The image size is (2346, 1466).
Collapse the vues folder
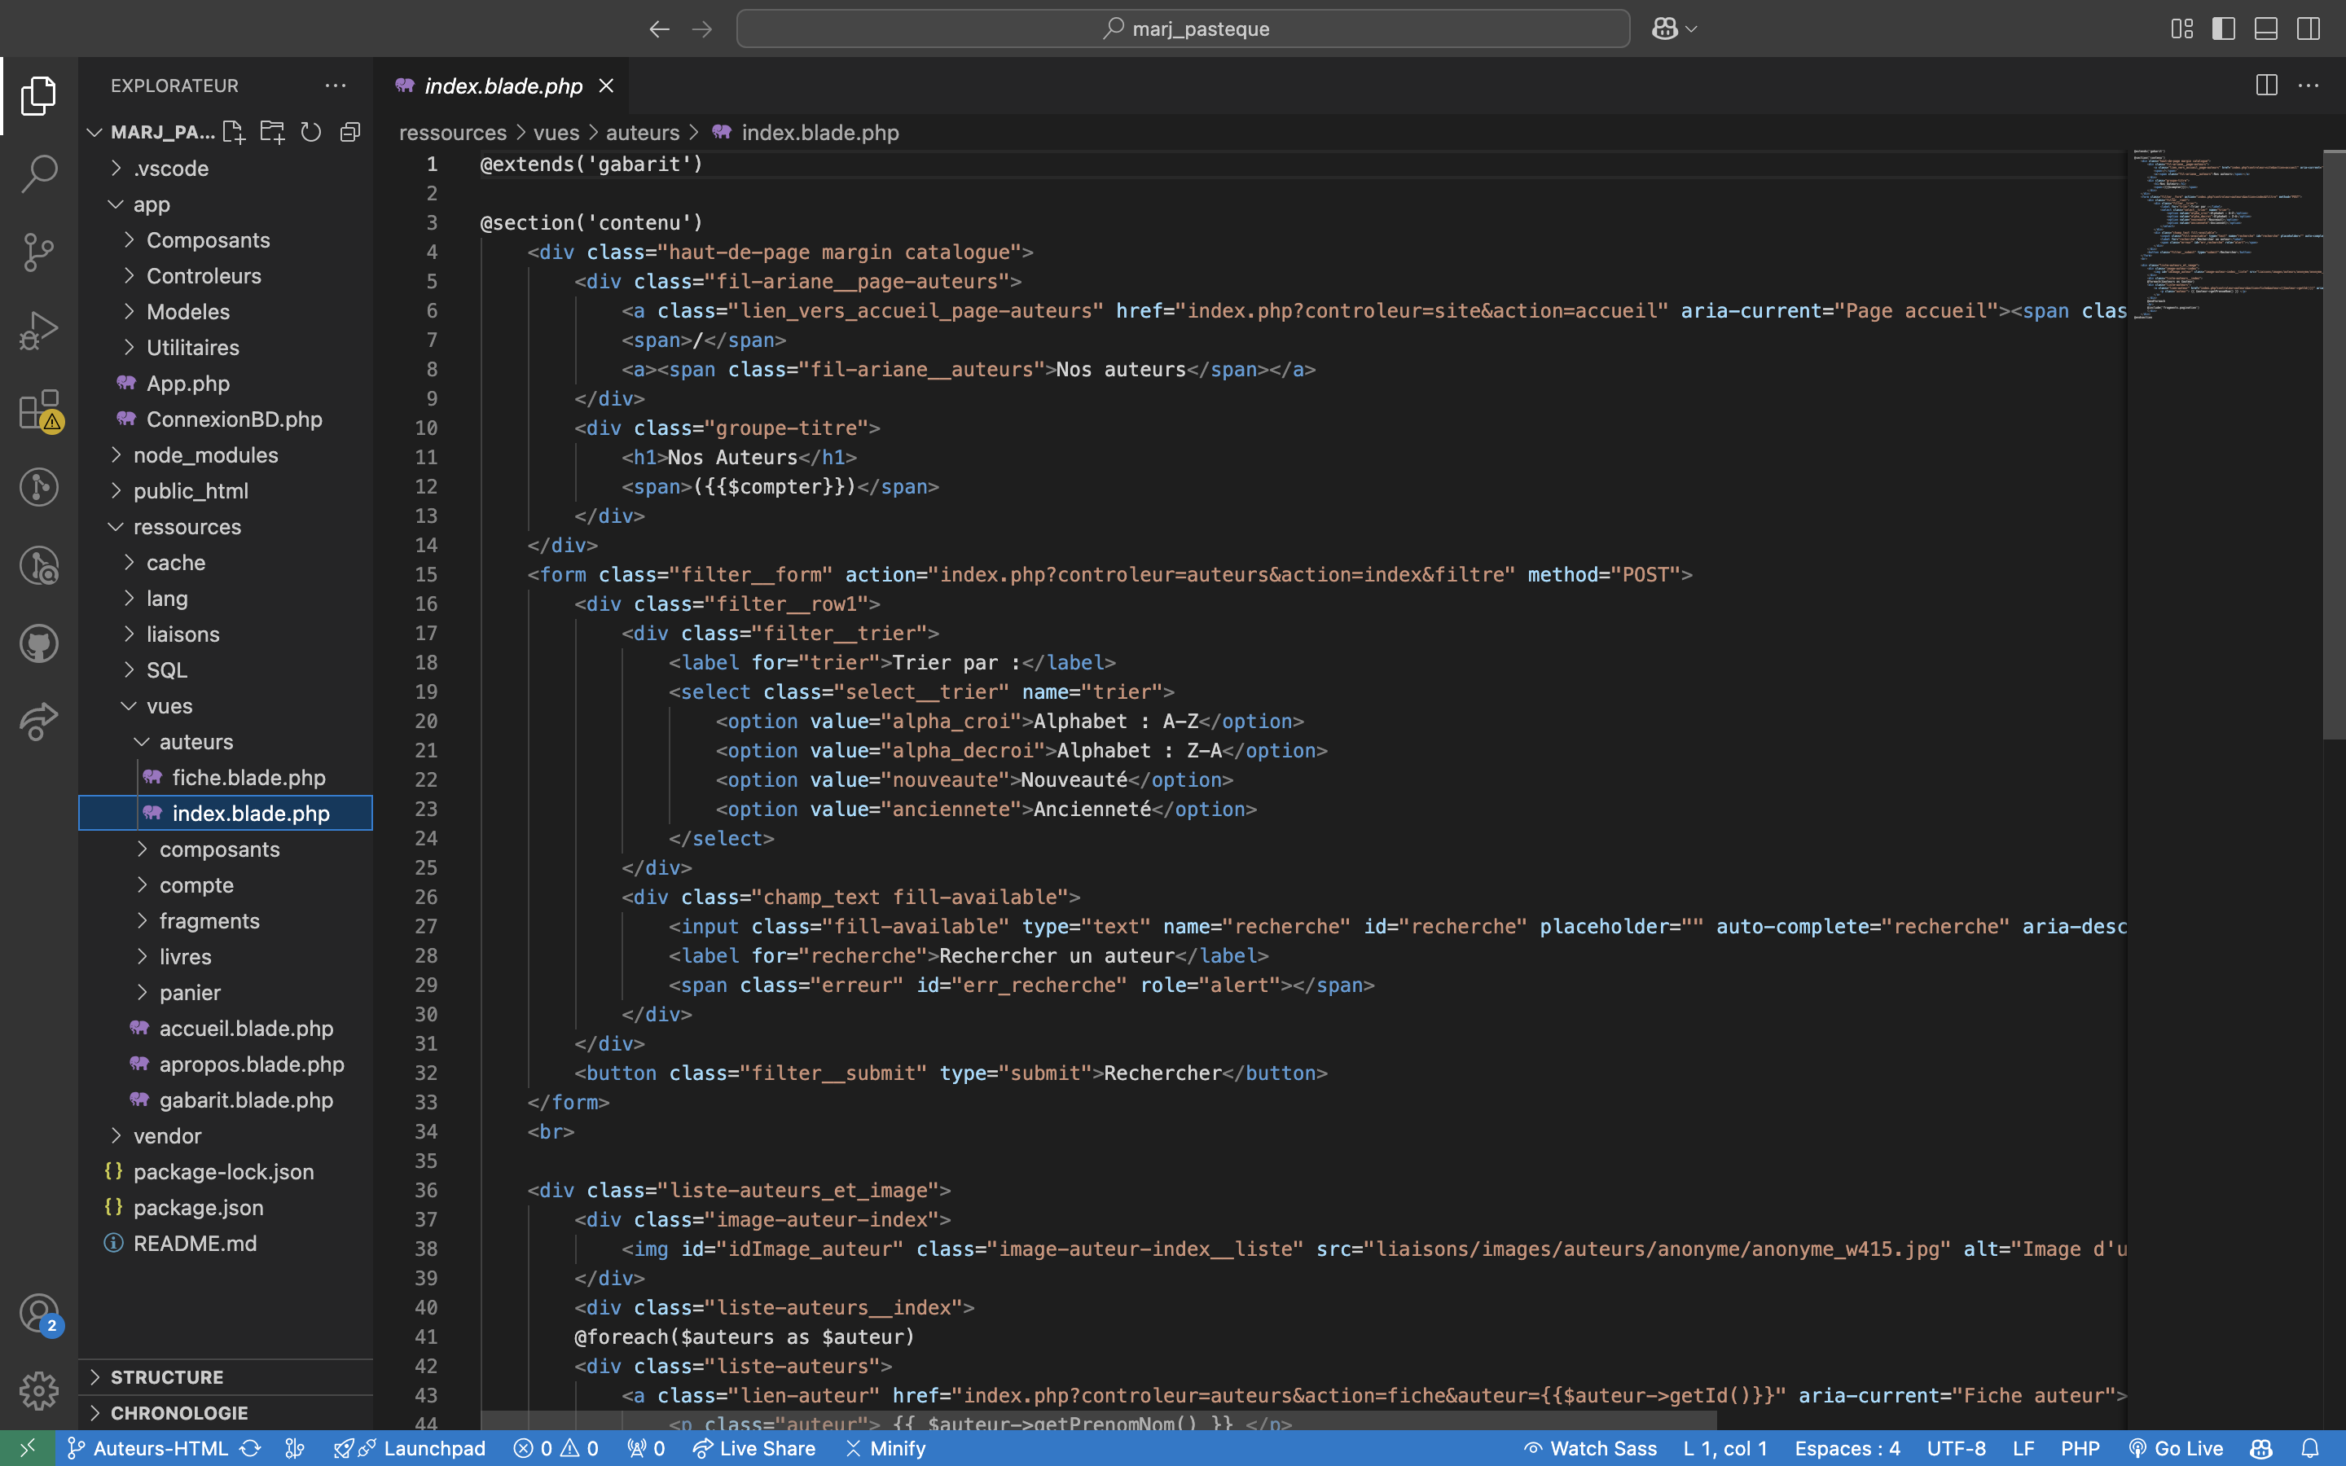170,706
